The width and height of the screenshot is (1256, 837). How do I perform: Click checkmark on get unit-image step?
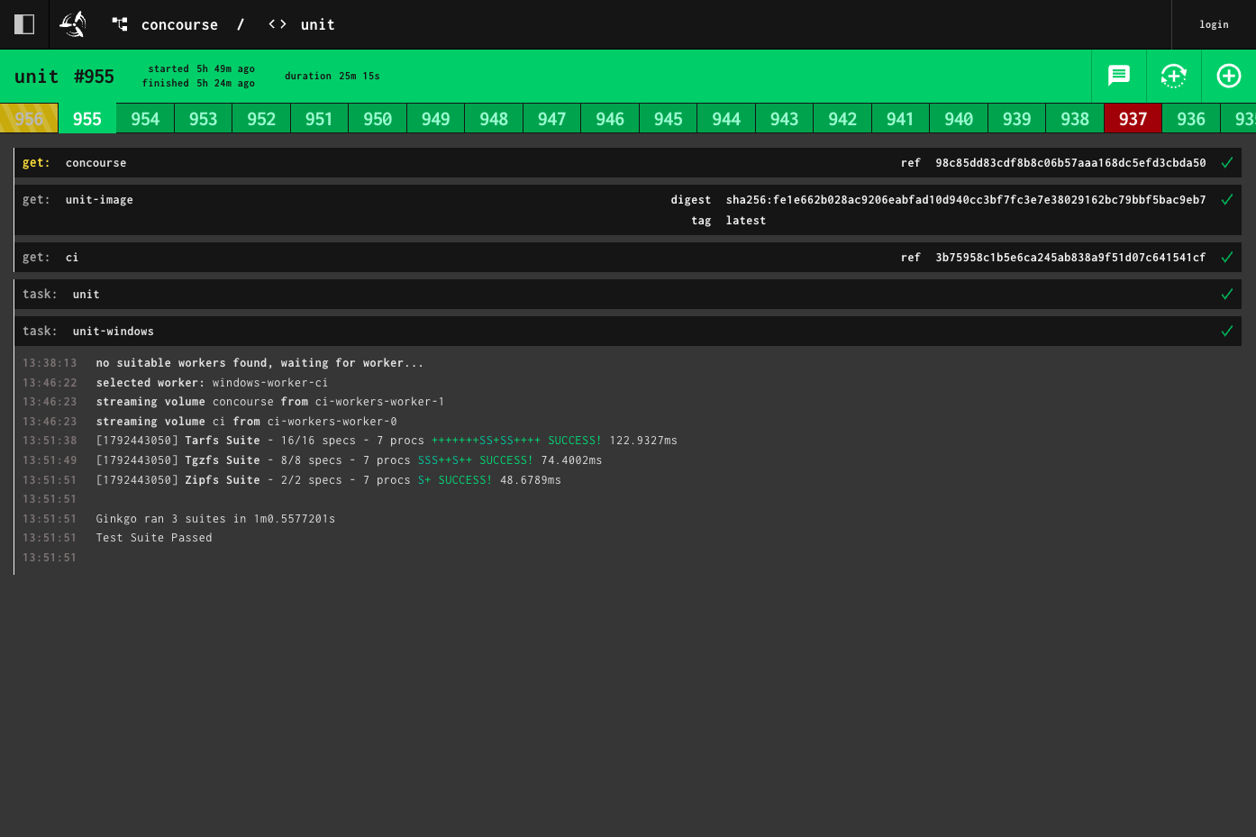point(1226,200)
